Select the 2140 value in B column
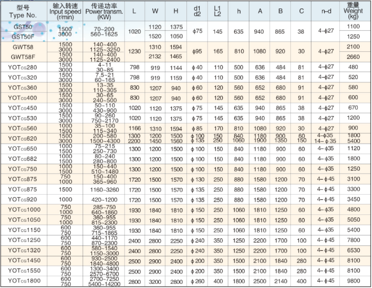Viewport: 372px width, 288px height. pos(281,282)
